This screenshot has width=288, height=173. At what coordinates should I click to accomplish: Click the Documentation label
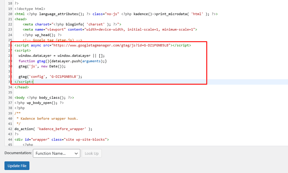(18, 153)
